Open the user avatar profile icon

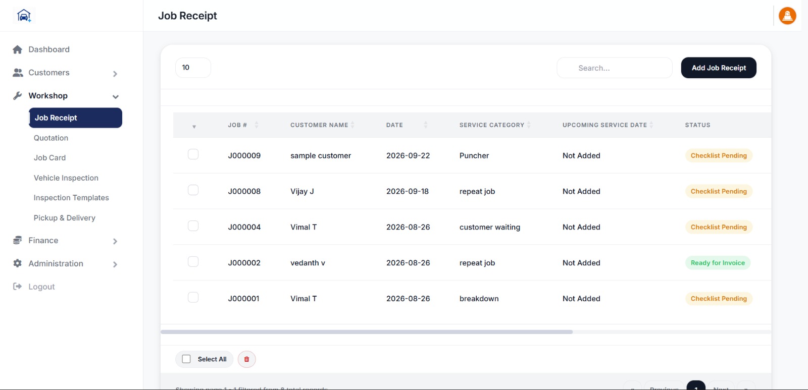coord(787,16)
